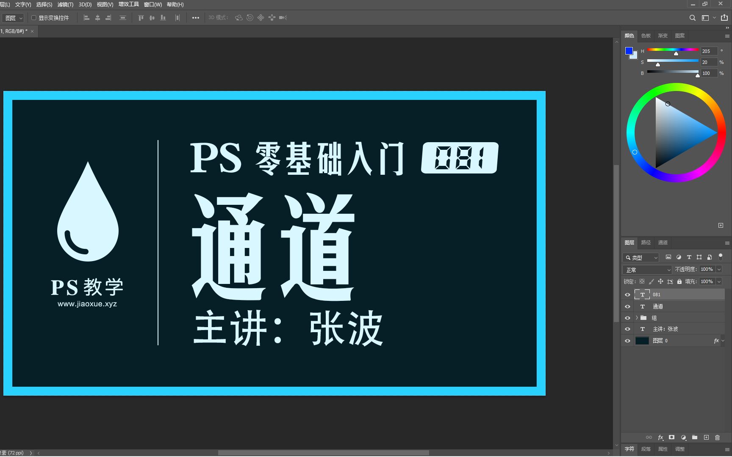This screenshot has width=732, height=457.
Task: Click the add layer style fx button
Action: pyautogui.click(x=660, y=438)
